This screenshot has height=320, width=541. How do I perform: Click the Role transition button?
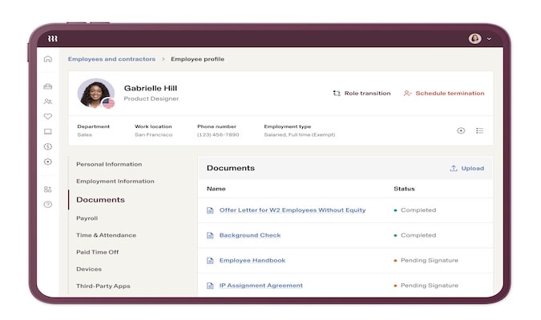(x=361, y=94)
